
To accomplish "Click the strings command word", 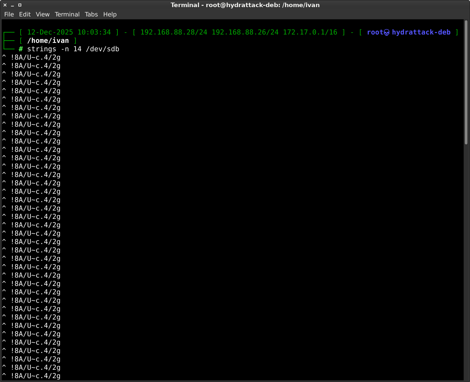I will 42,49.
